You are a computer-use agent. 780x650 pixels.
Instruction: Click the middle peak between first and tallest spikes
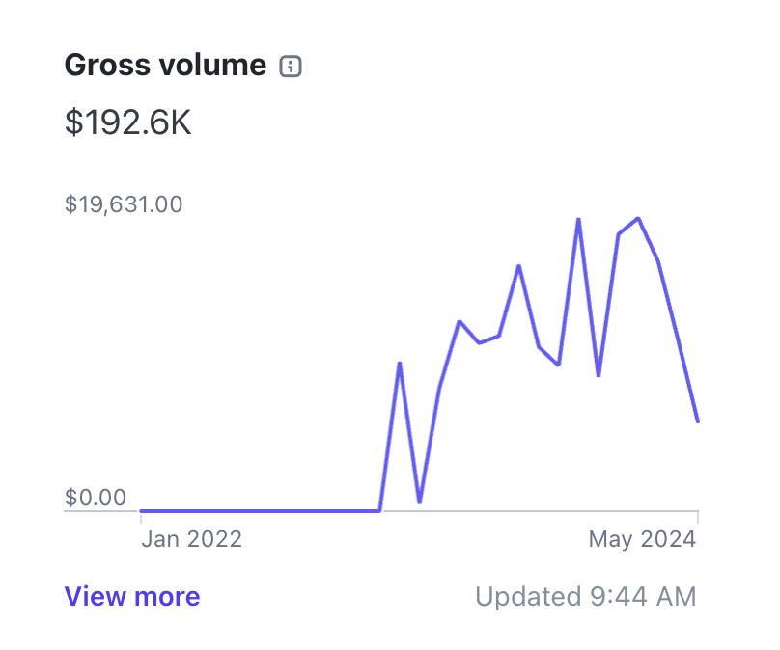tap(518, 266)
